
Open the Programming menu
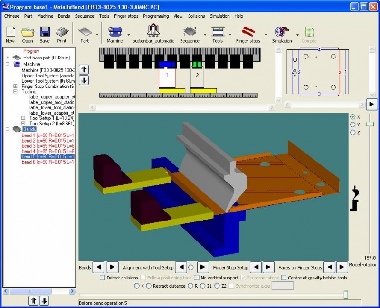[x=156, y=16]
